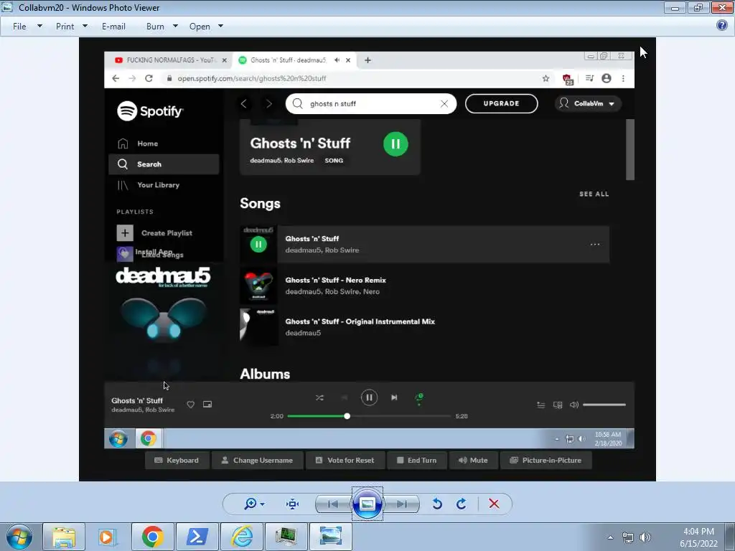735x551 pixels.
Task: Start the slide show button
Action: [x=367, y=504]
